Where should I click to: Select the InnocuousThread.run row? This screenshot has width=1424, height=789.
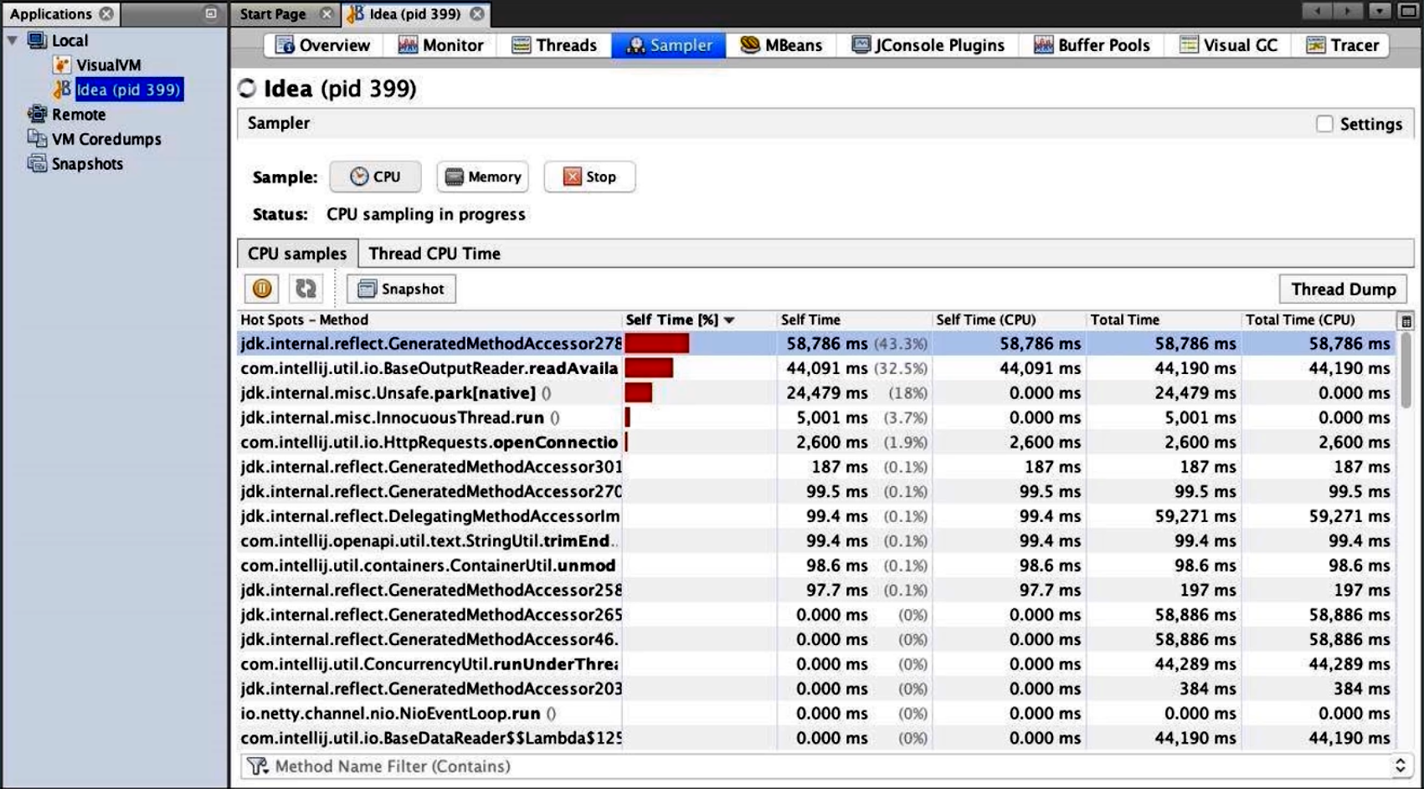pos(816,418)
